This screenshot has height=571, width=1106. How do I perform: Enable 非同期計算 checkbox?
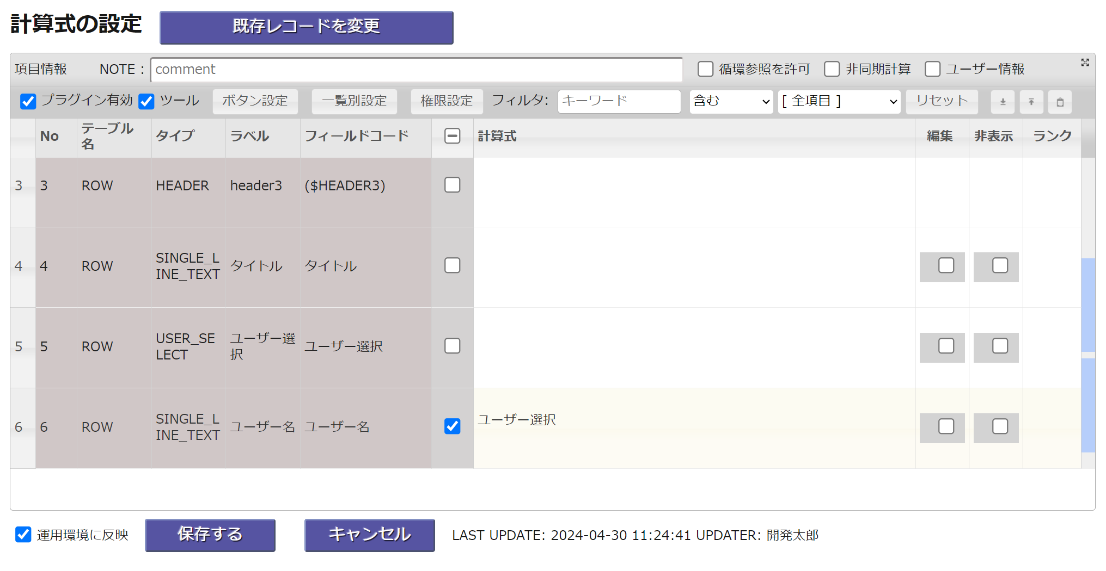click(832, 69)
